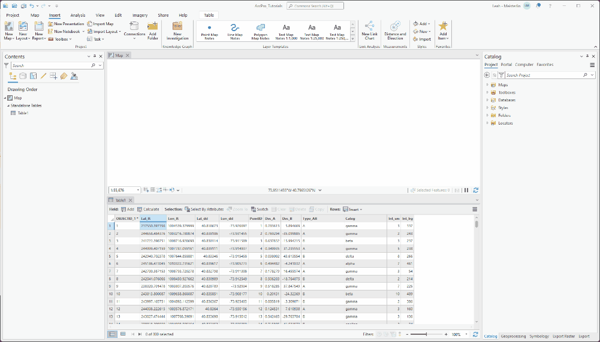Viewport: 600px width, 342px height.
Task: Pause drawing on the map
Action: [466, 190]
